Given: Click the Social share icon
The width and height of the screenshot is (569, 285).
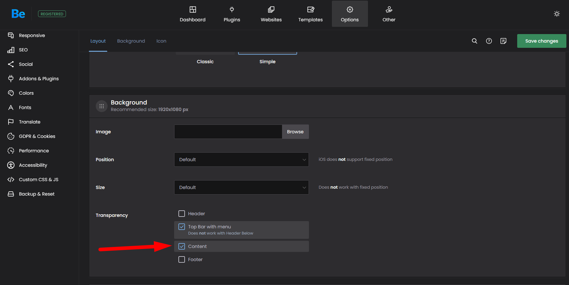Looking at the screenshot, I should 11,64.
